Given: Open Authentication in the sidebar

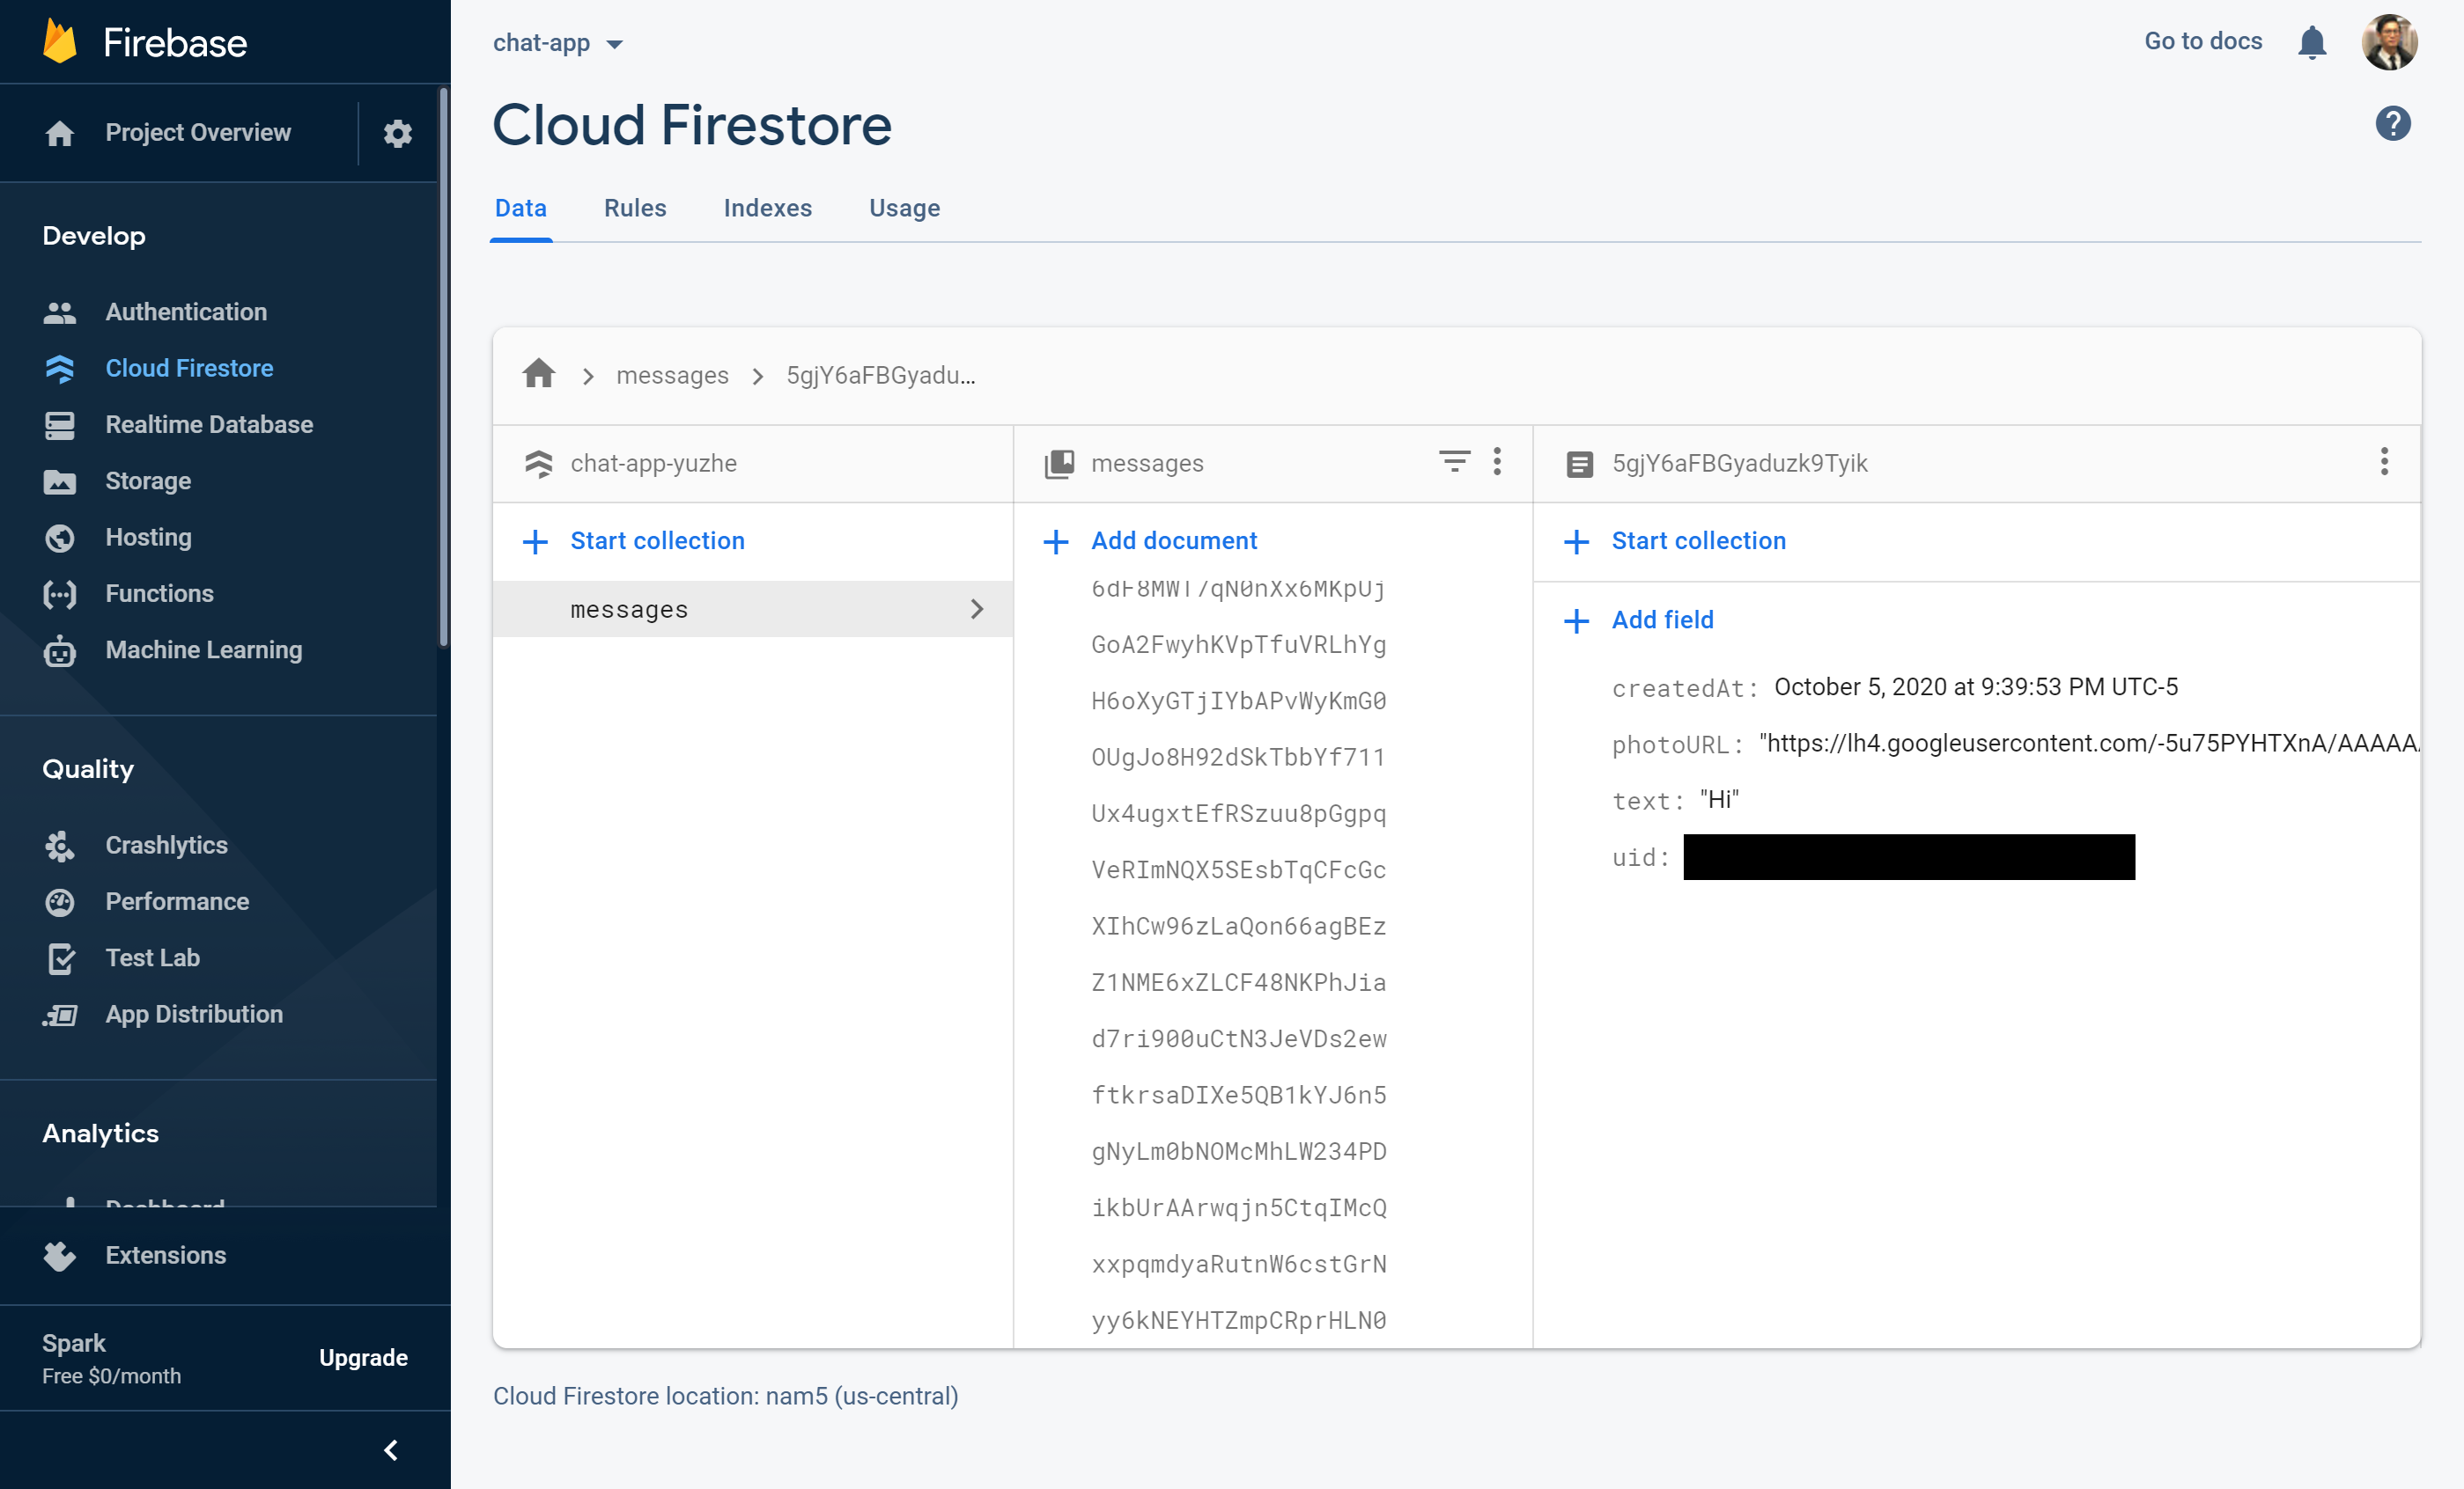Looking at the screenshot, I should tap(186, 312).
